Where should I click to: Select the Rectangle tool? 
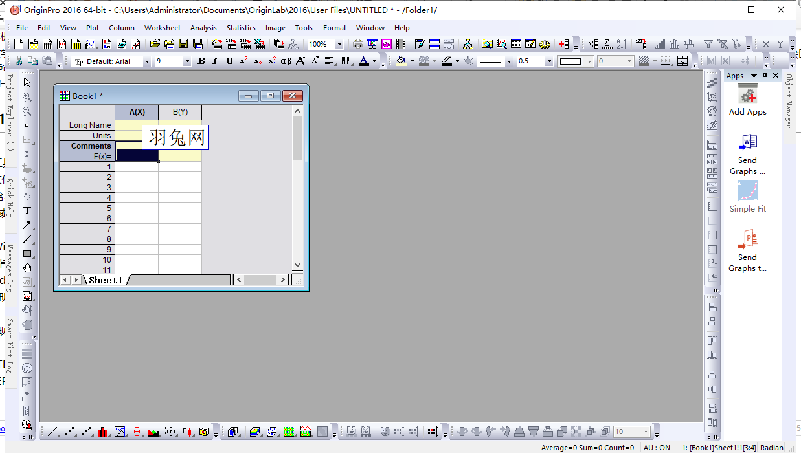click(x=27, y=254)
